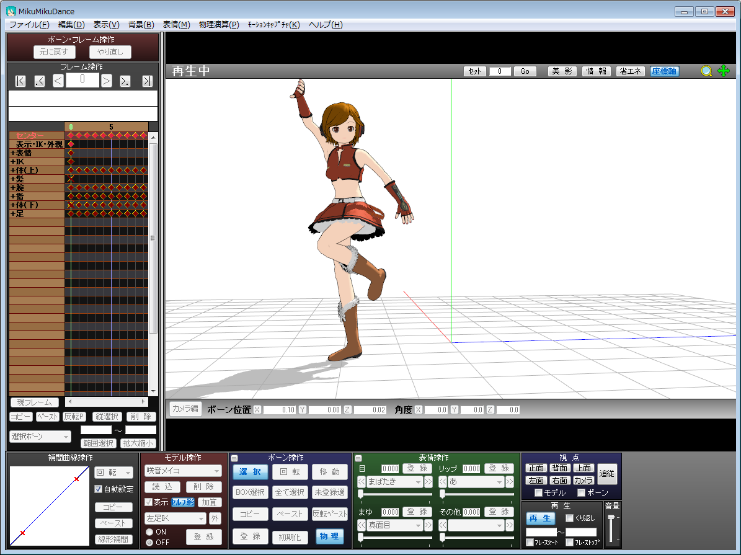Toggle the 座標軸 coordinate axis display
This screenshot has height=555, width=741.
pyautogui.click(x=664, y=71)
